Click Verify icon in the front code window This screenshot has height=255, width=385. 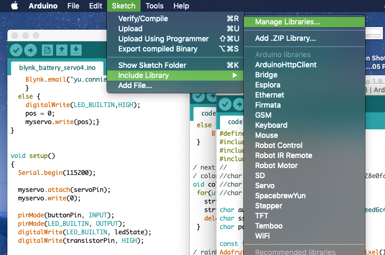click(x=225, y=104)
